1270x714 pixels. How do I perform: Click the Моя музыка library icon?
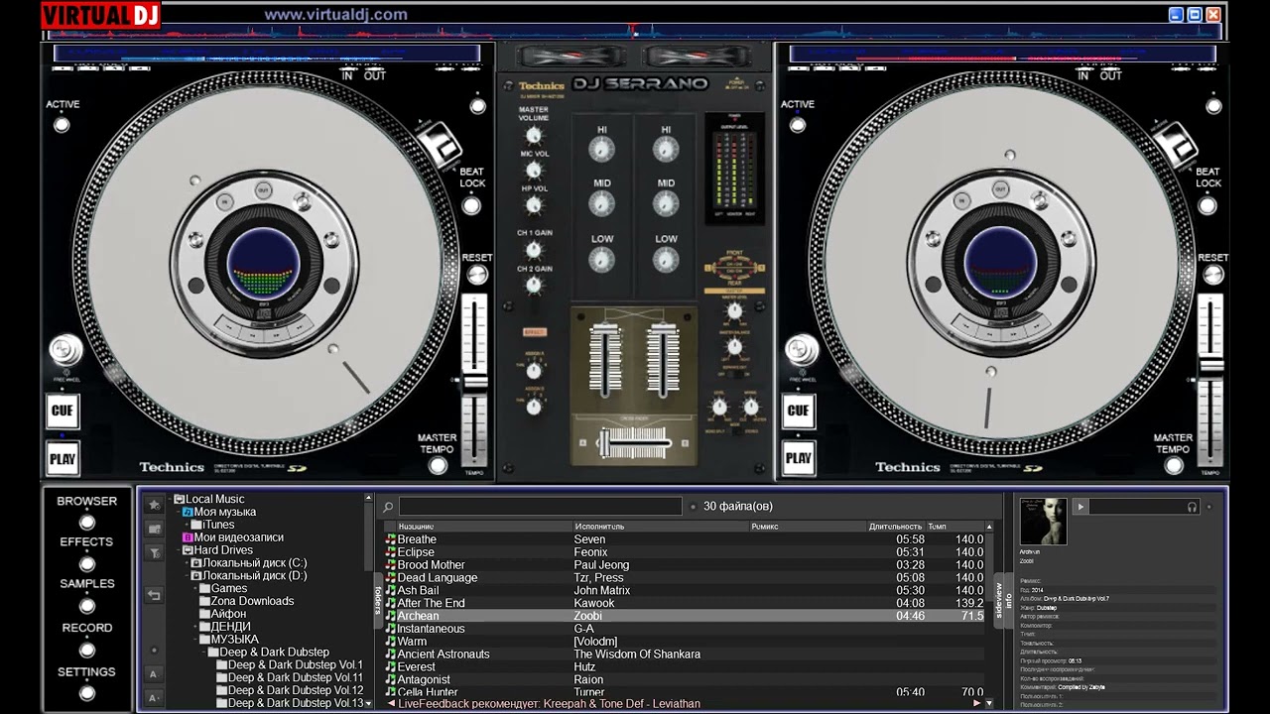[188, 512]
